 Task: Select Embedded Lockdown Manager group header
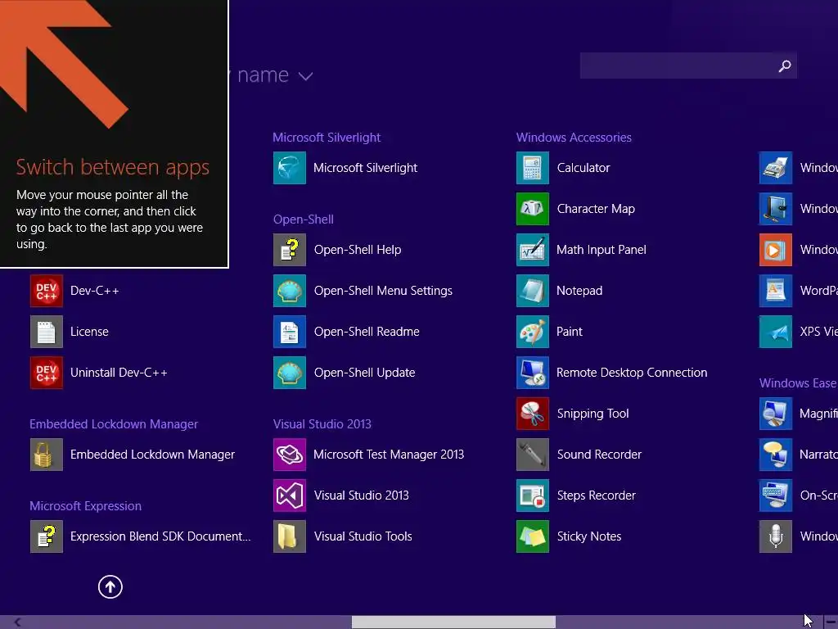(x=114, y=424)
